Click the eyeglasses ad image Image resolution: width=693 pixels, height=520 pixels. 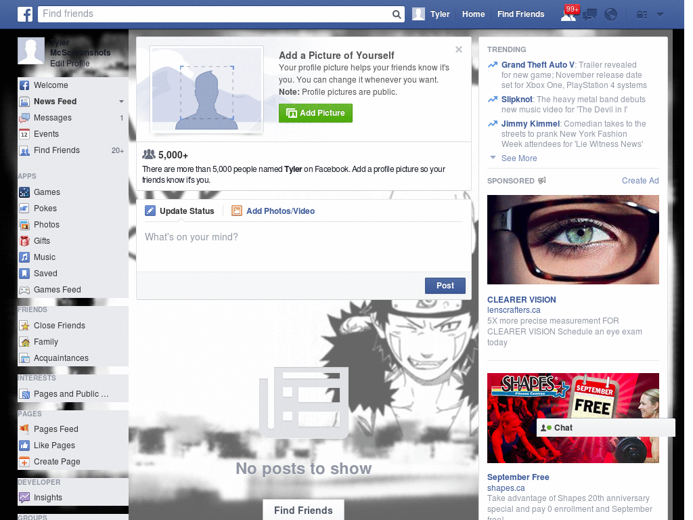pos(573,240)
